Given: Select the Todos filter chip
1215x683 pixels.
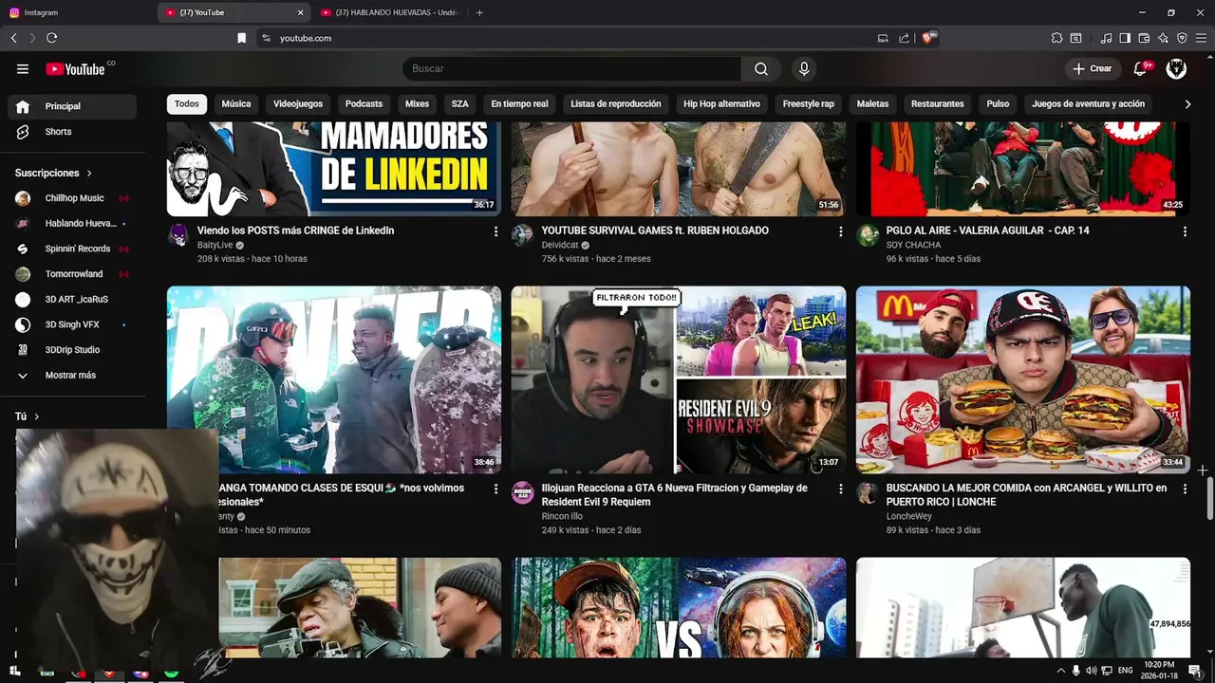Looking at the screenshot, I should coord(187,104).
